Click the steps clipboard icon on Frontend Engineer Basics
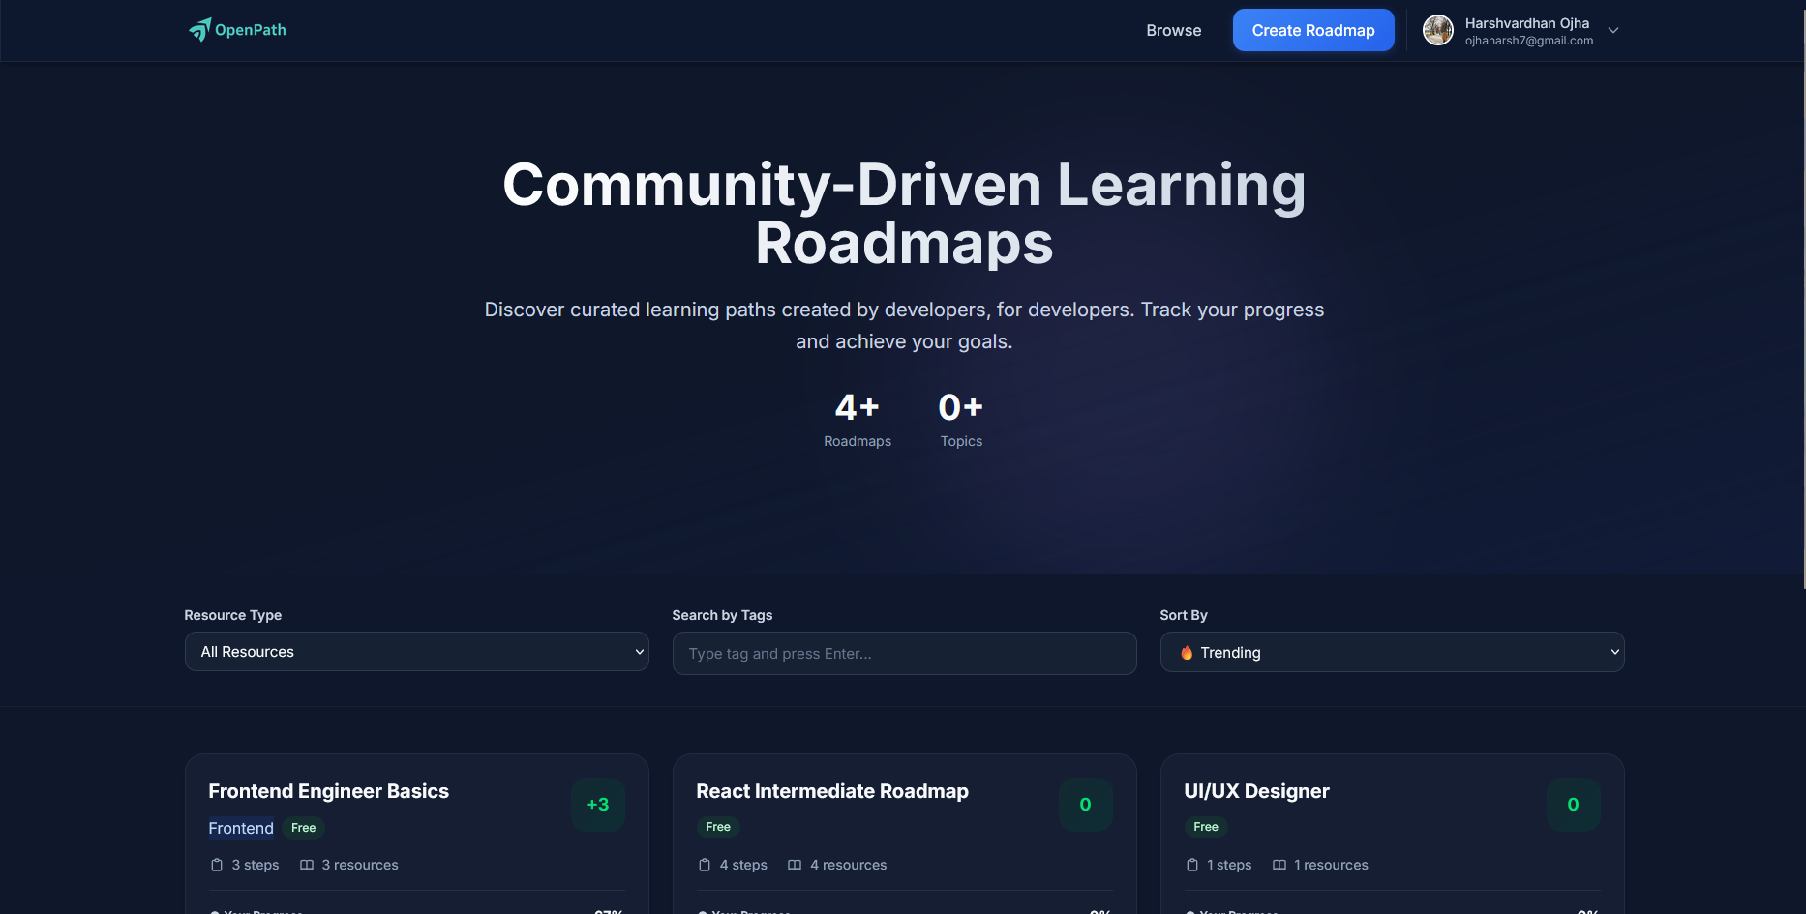1806x914 pixels. [217, 865]
